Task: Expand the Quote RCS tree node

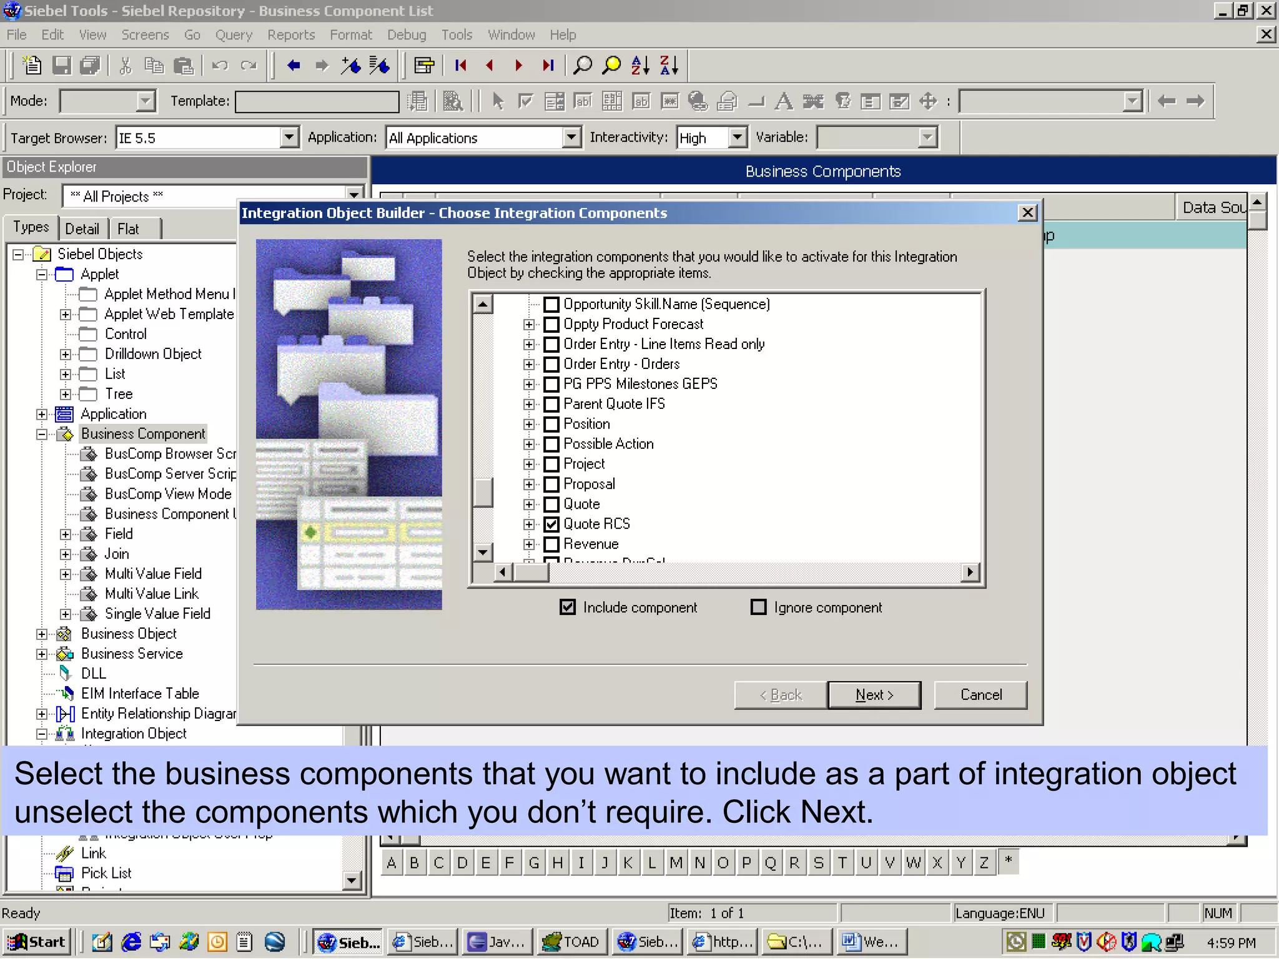Action: point(529,524)
